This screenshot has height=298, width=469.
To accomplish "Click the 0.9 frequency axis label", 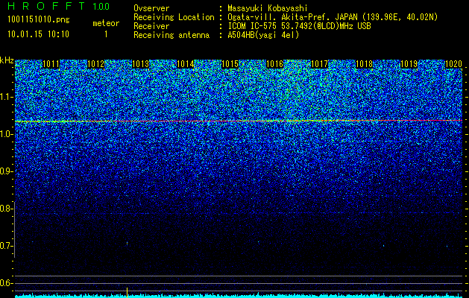I will 6,171.
